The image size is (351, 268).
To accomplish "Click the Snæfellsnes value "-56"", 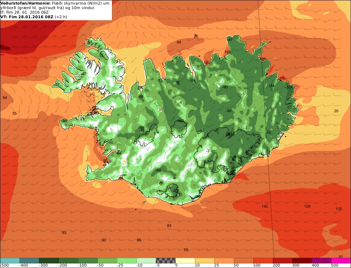I will [x=65, y=121].
